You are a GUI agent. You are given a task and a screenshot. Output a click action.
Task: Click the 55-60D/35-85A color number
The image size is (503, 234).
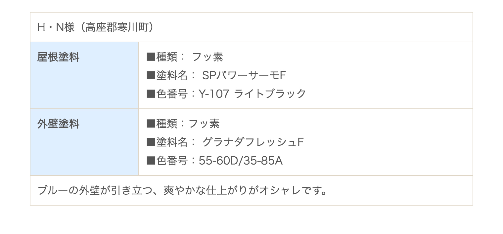point(241,161)
